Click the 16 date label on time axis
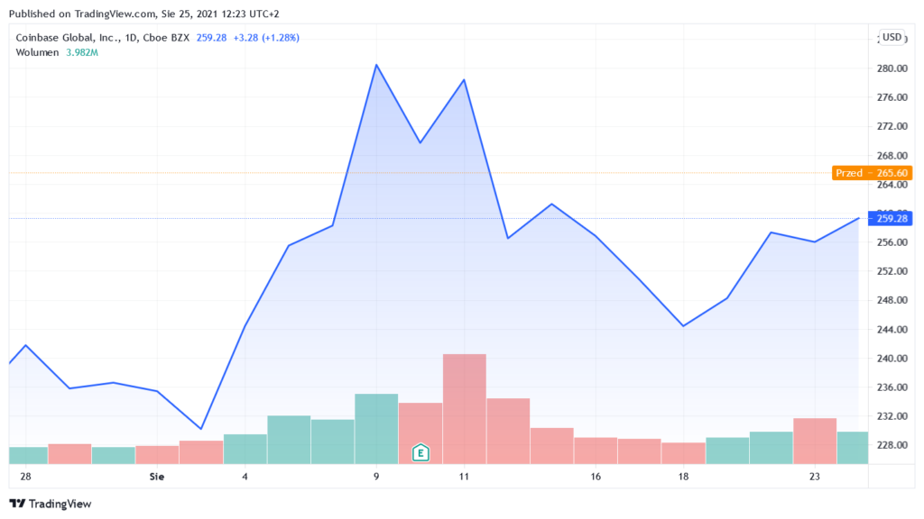Viewport: 924px width, 519px height. point(596,477)
